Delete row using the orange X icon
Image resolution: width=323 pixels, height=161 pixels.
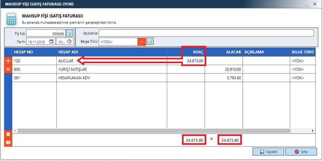pyautogui.click(x=8, y=69)
